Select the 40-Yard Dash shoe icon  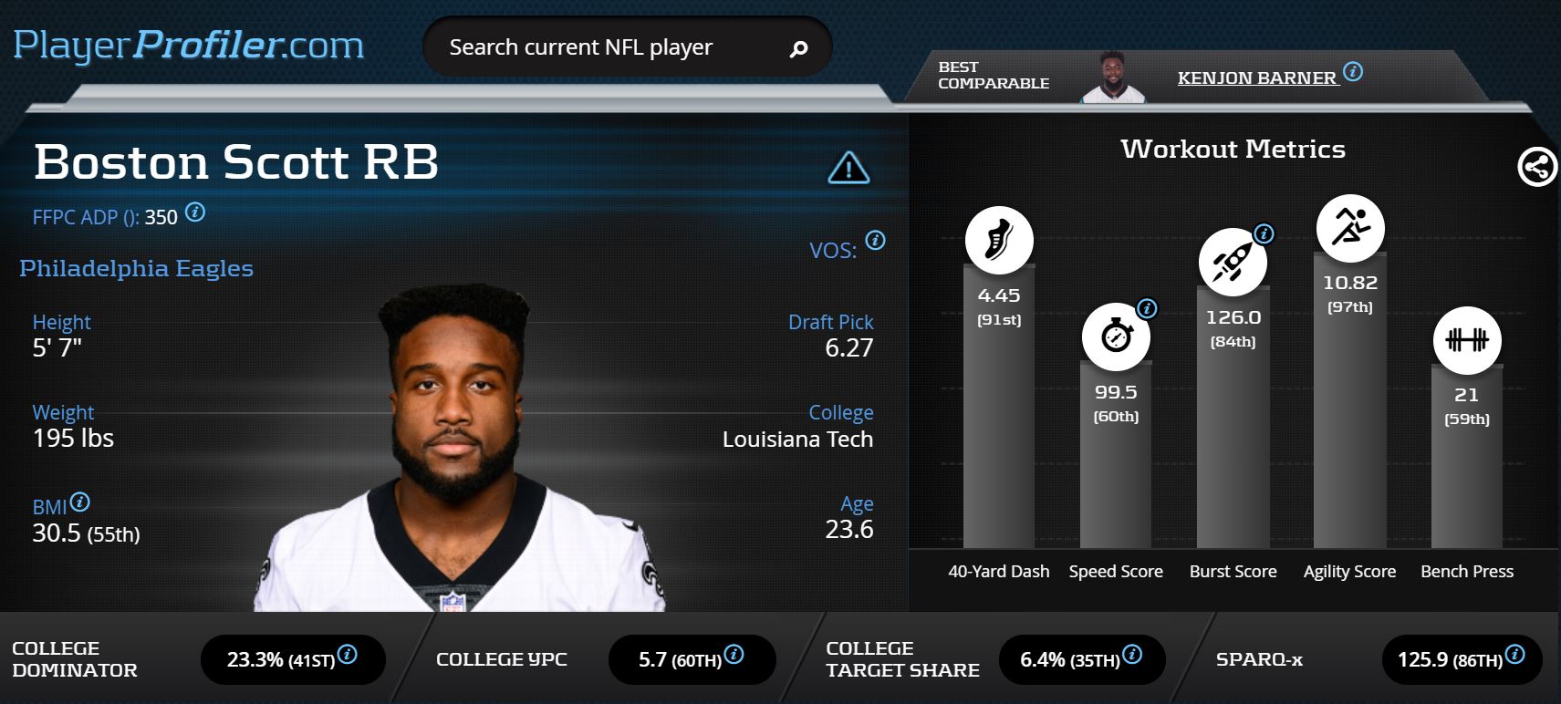point(999,240)
